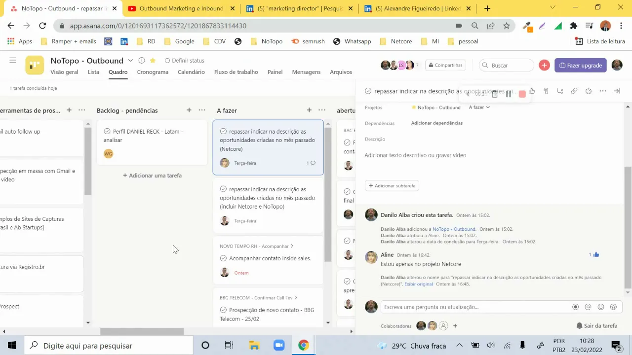The width and height of the screenshot is (632, 355).
Task: Switch to the Cronograma tab
Action: coord(153,72)
